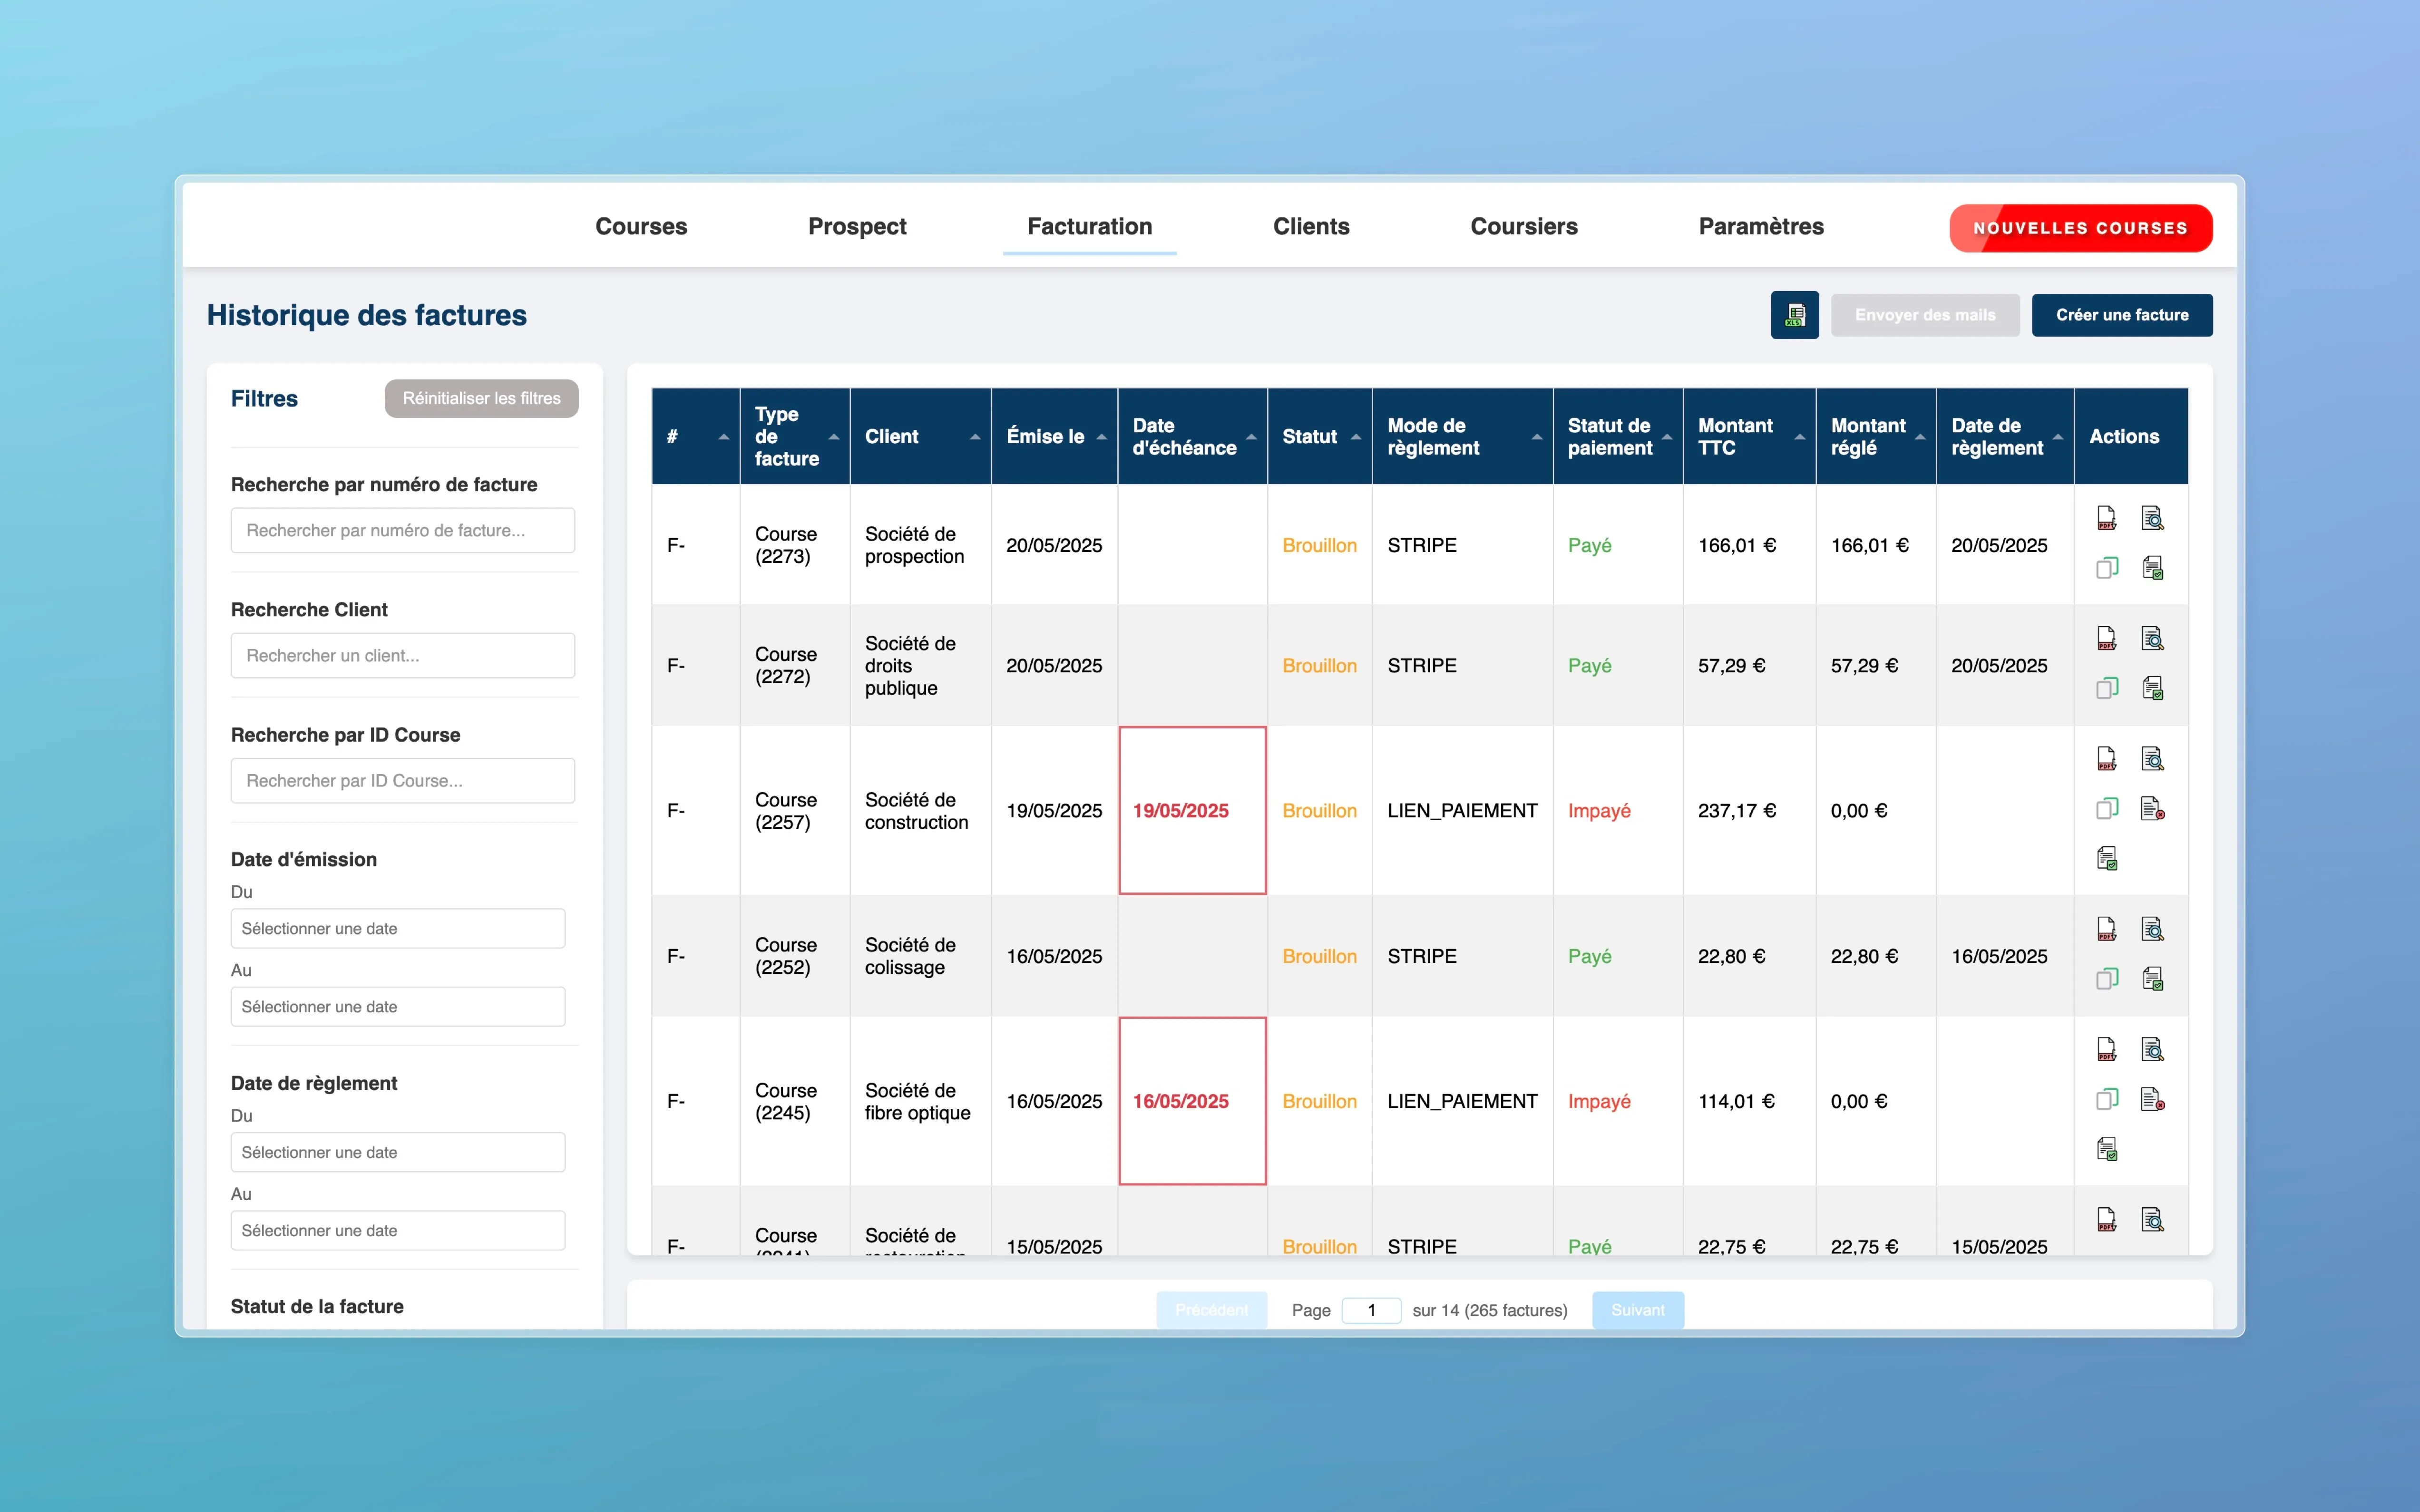Sort by Client column header arrow
Image resolution: width=2420 pixels, height=1512 pixels.
click(974, 437)
